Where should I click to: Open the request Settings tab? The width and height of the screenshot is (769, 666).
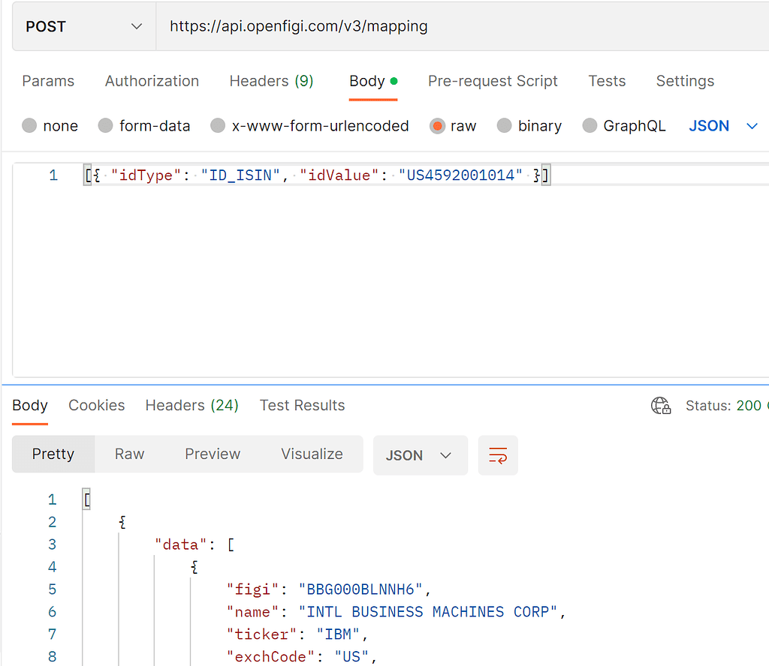point(684,81)
